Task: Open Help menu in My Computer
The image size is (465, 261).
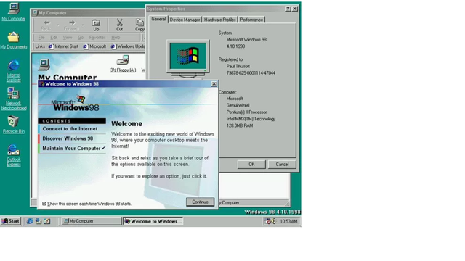Action: point(116,38)
